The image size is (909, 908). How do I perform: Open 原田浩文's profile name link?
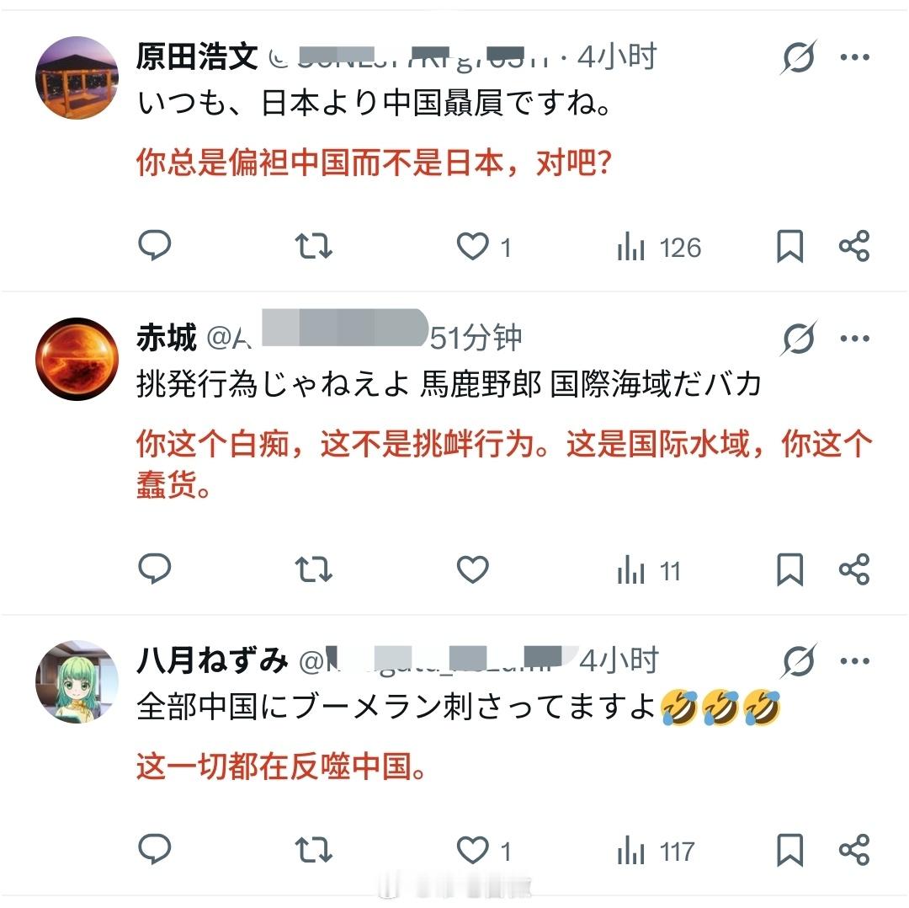point(197,56)
